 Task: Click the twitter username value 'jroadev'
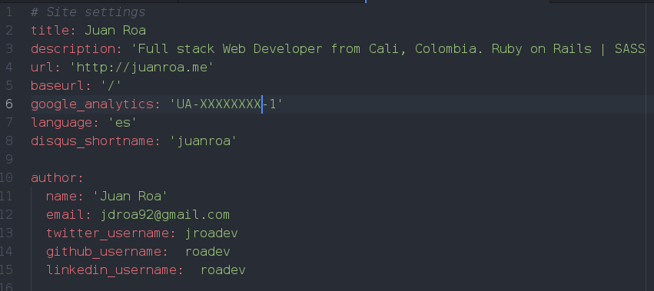point(211,233)
